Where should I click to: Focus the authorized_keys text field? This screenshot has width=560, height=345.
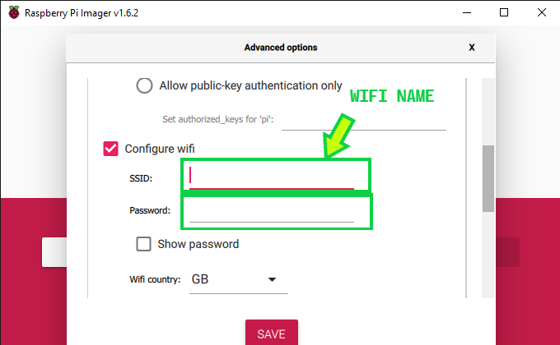click(x=364, y=120)
